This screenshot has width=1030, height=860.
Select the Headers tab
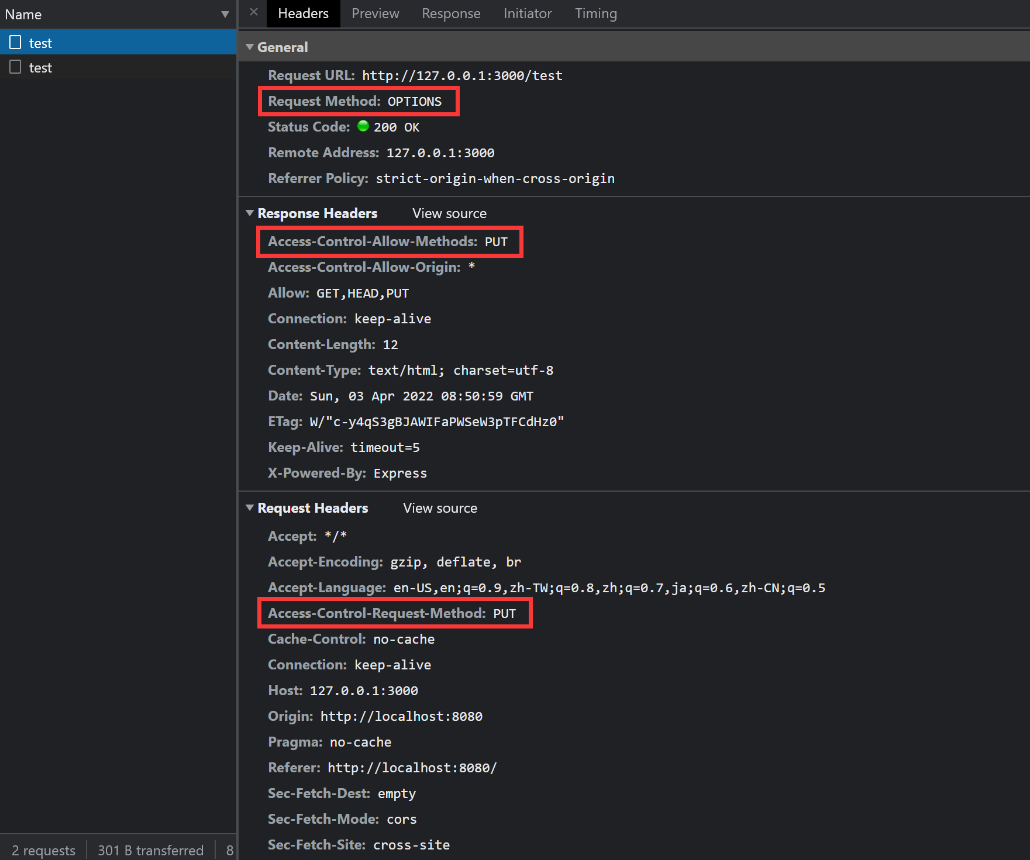point(303,13)
